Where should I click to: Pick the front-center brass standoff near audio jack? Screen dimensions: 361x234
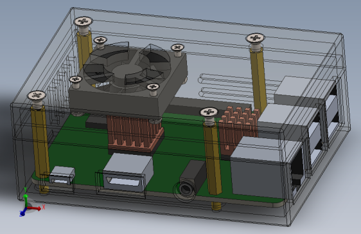pos(213,159)
